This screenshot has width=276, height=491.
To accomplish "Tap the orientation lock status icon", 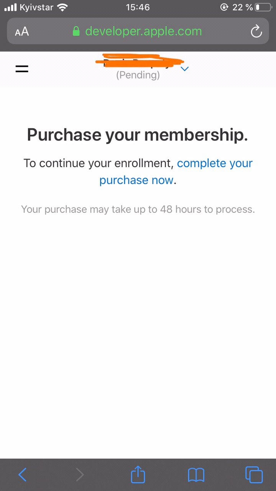I will [x=224, y=7].
